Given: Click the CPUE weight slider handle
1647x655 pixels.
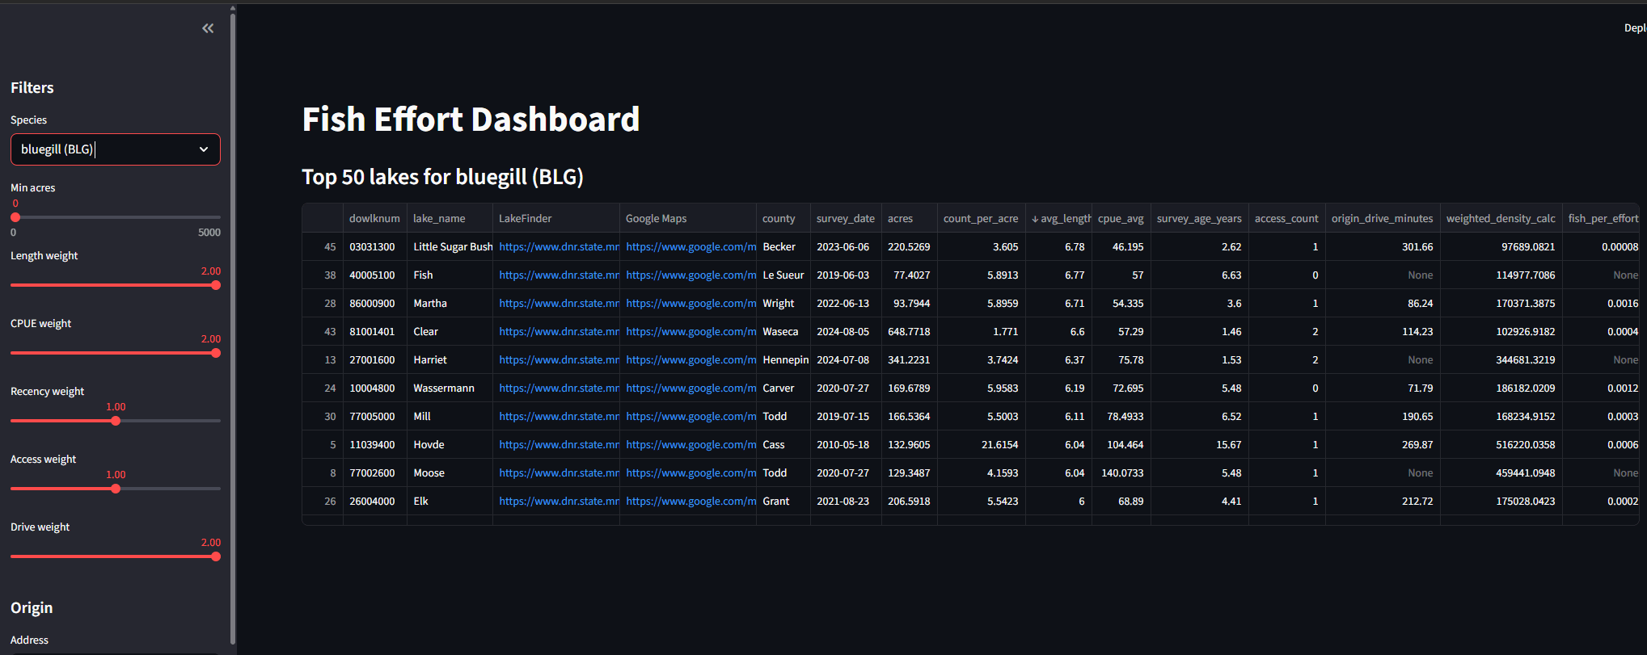Looking at the screenshot, I should [215, 353].
